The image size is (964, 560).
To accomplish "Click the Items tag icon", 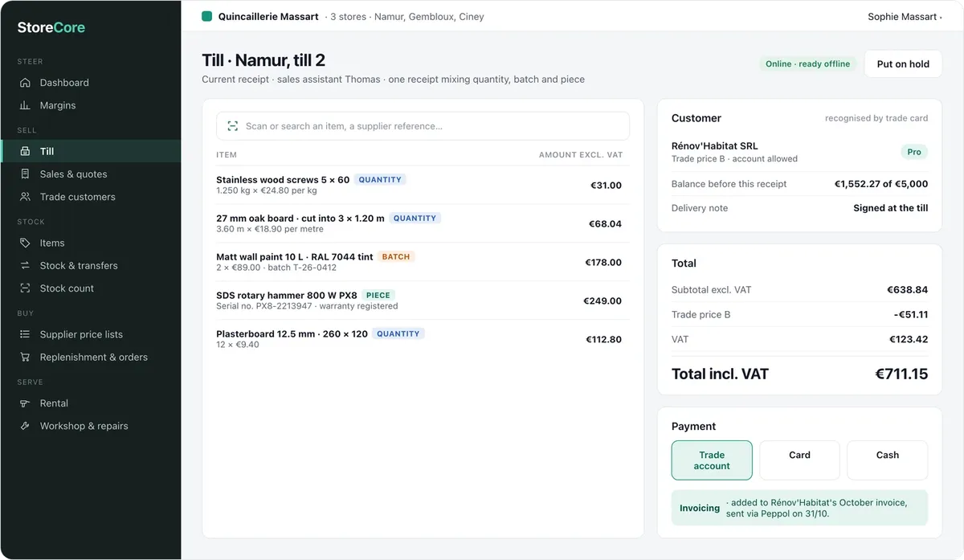I will tap(25, 243).
